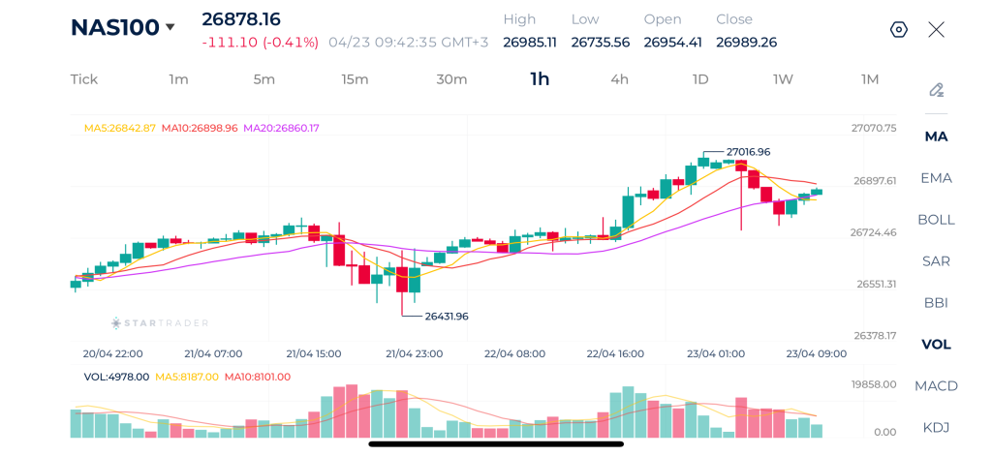Open the chart settings hexagon icon
Viewport: 992px width, 456px height.
click(x=898, y=29)
